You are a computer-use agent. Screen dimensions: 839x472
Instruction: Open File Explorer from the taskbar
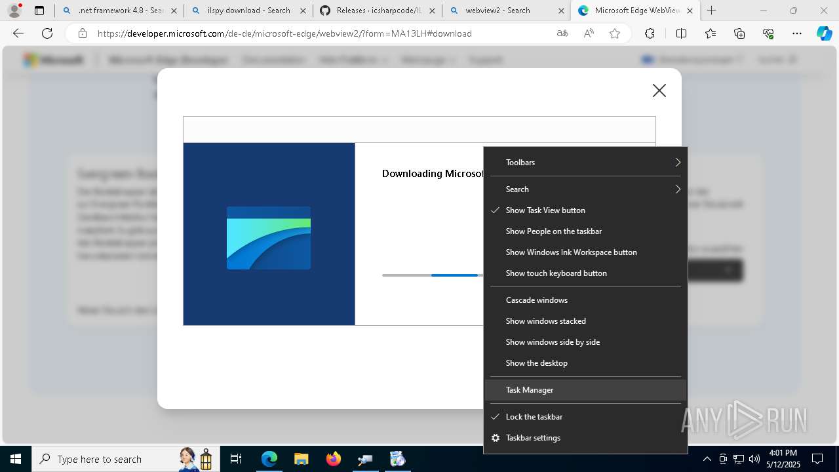301,459
